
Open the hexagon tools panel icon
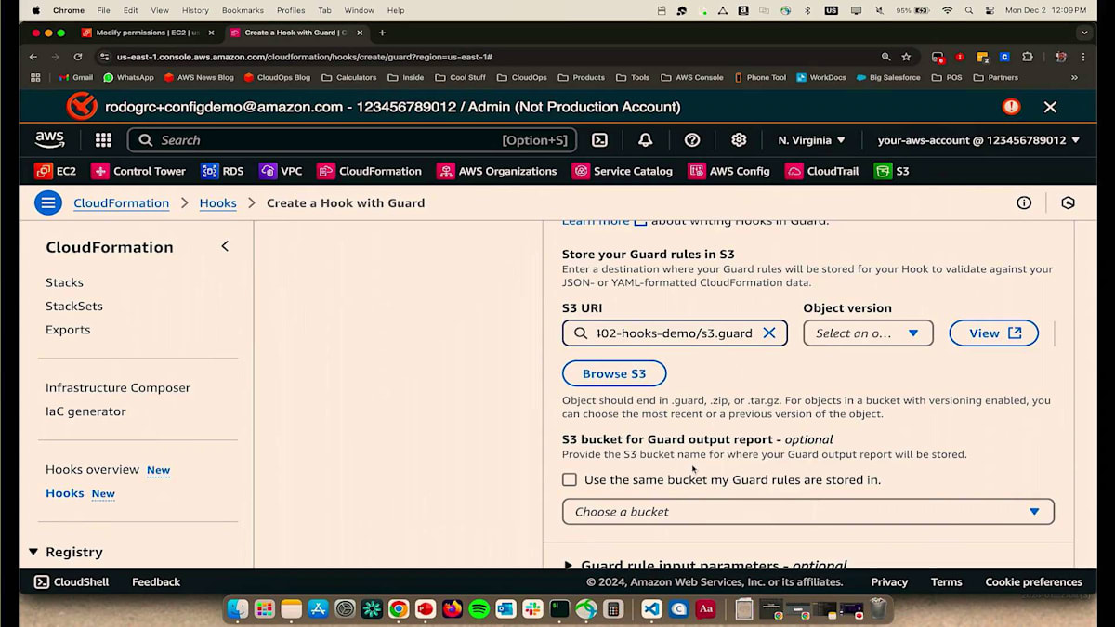click(1069, 202)
